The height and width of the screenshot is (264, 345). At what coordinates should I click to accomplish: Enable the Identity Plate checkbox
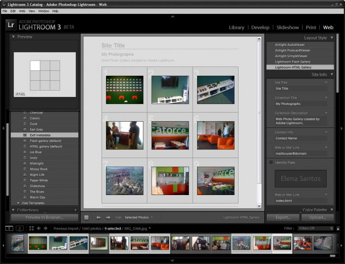point(271,162)
